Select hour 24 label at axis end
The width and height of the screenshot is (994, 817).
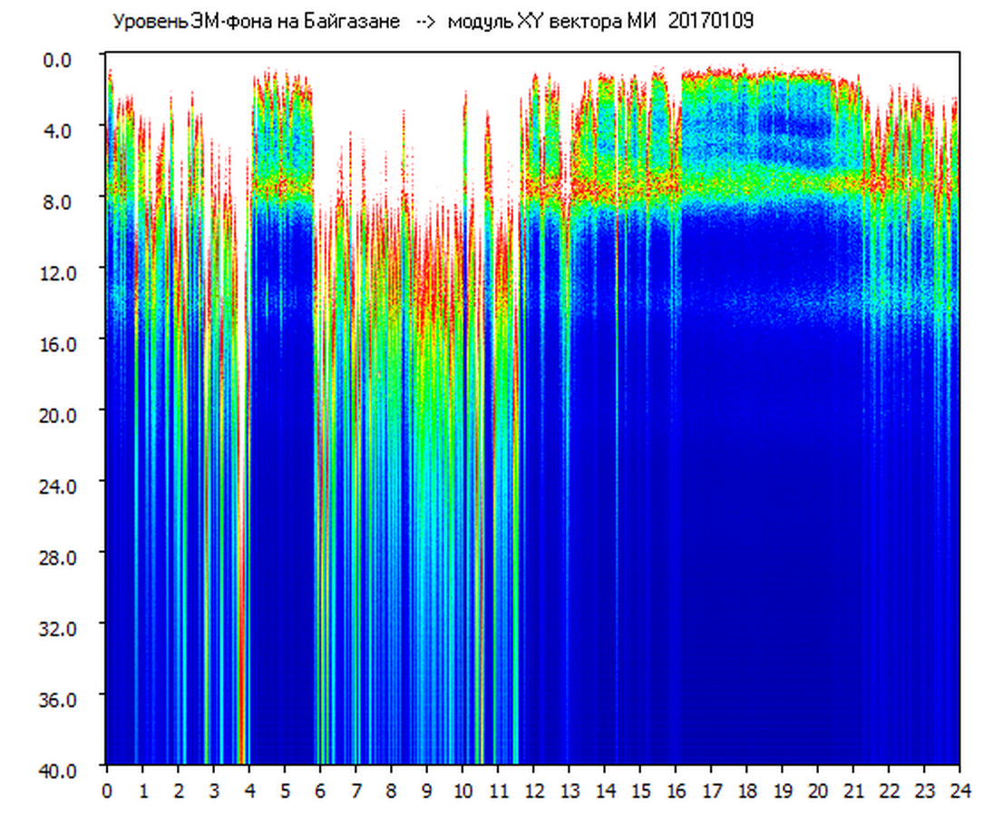(x=960, y=790)
